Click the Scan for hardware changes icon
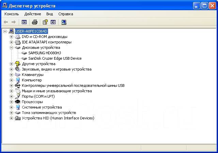The image size is (218, 153). [64, 22]
